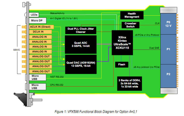
Task: Select the Xilinx Kintex UltraScale XCKU115 block
Action: point(122,43)
